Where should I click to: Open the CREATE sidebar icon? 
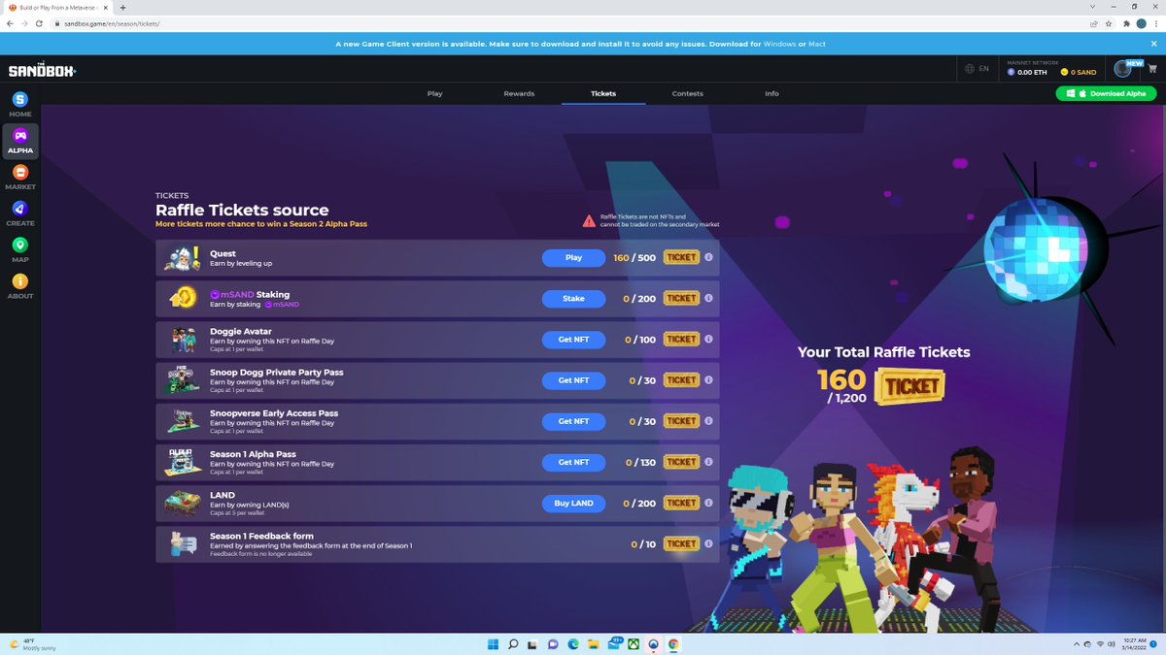click(19, 213)
